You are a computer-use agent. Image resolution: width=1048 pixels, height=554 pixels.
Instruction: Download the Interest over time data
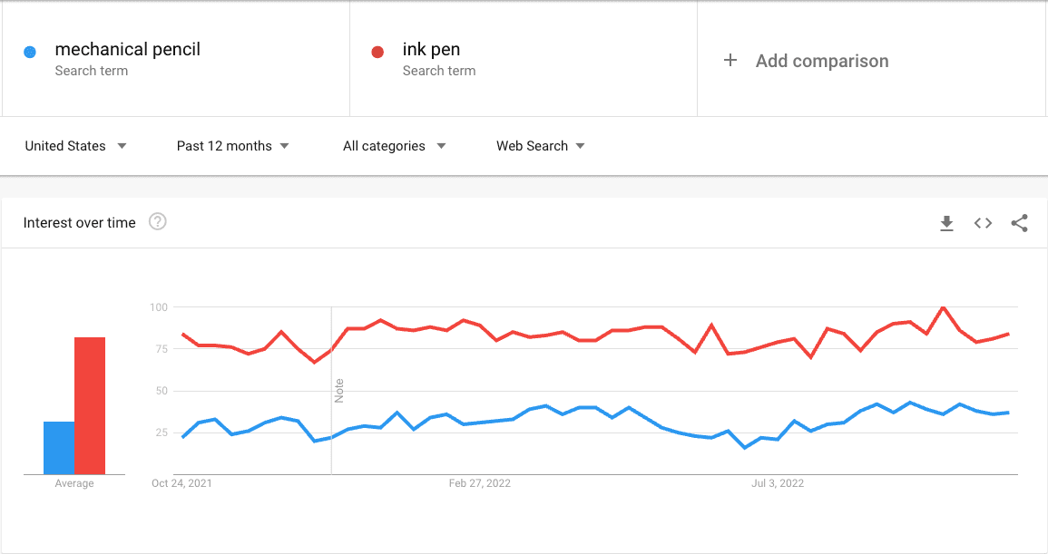[946, 223]
